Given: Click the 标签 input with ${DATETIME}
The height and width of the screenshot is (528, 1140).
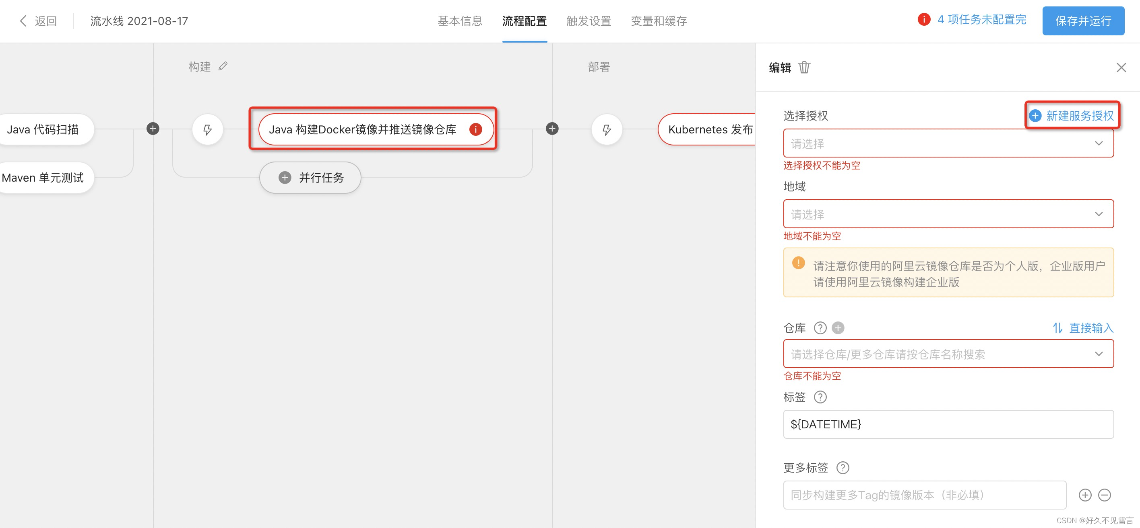Looking at the screenshot, I should (x=948, y=424).
